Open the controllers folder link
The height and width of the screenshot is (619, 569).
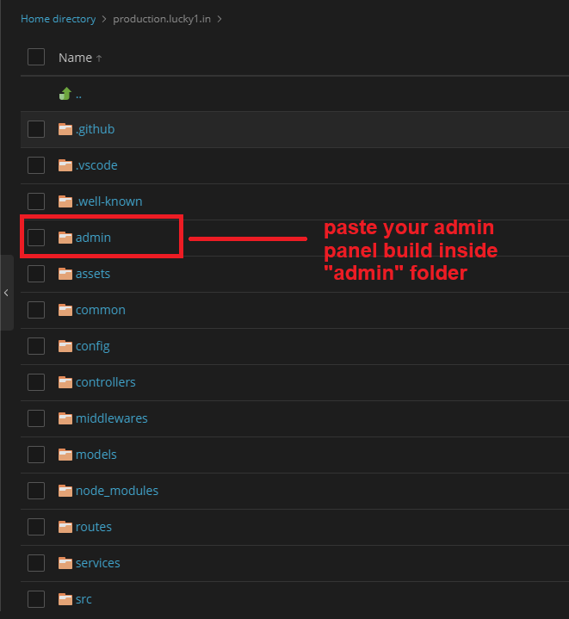point(105,382)
